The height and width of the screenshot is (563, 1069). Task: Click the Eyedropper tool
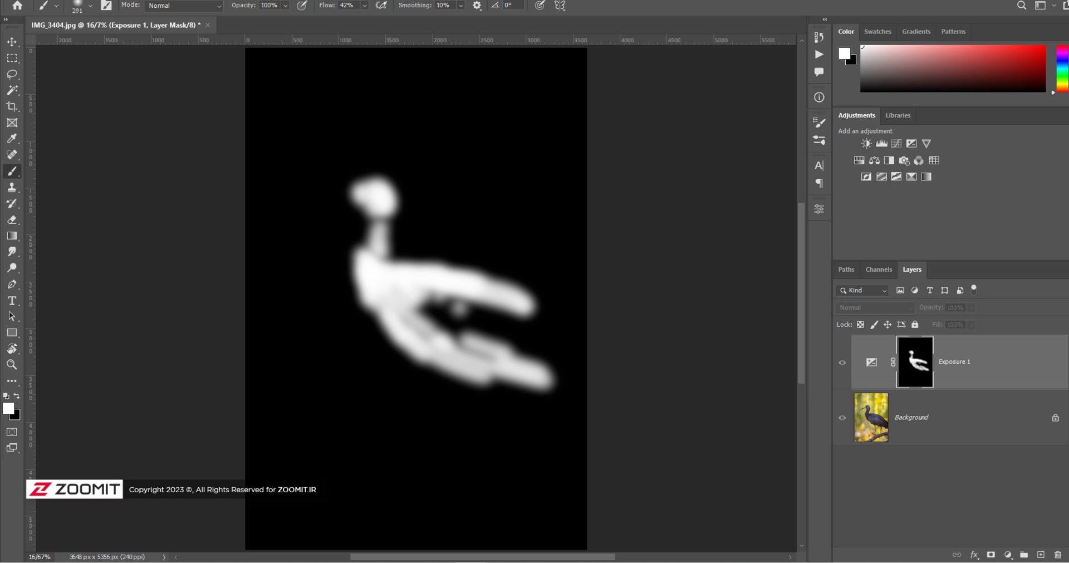12,139
